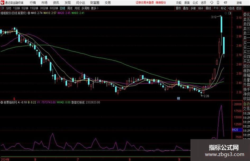Click the diamond icon above the chart
This screenshot has height=161, width=250.
click(226, 13)
